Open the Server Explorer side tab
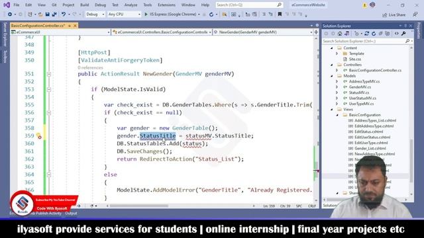This screenshot has width=424, height=238. [5, 35]
